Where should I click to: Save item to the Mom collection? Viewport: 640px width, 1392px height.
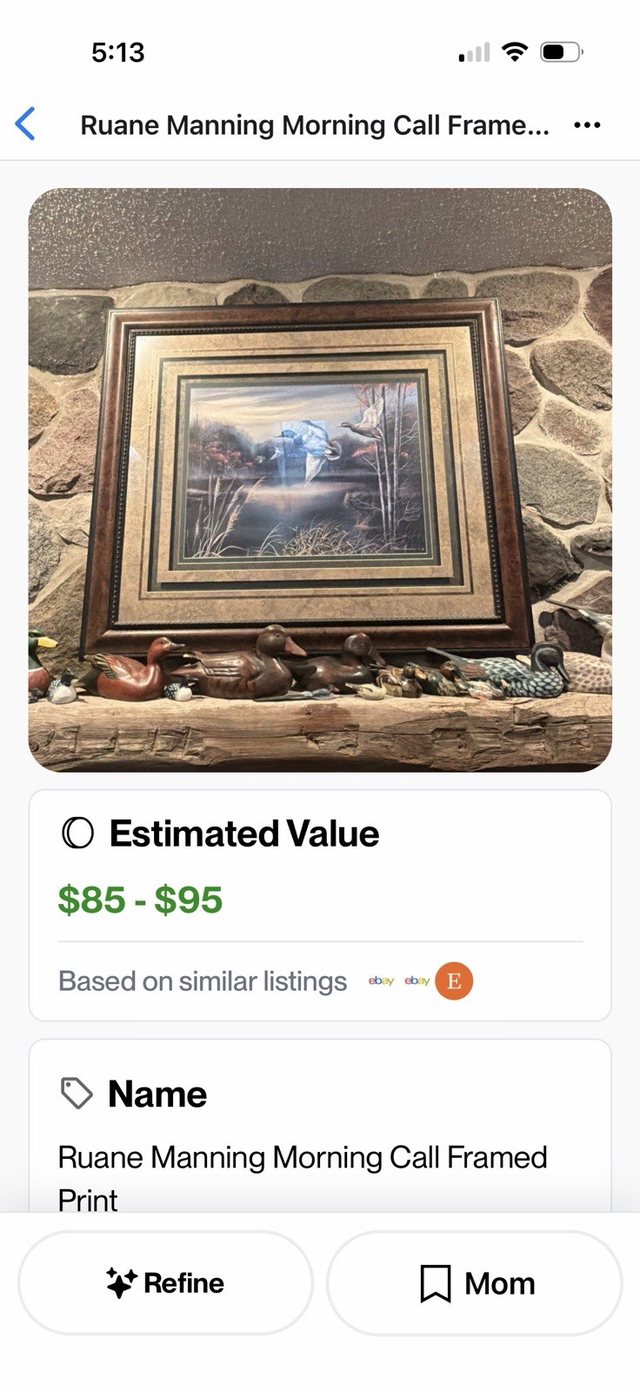click(x=475, y=1283)
